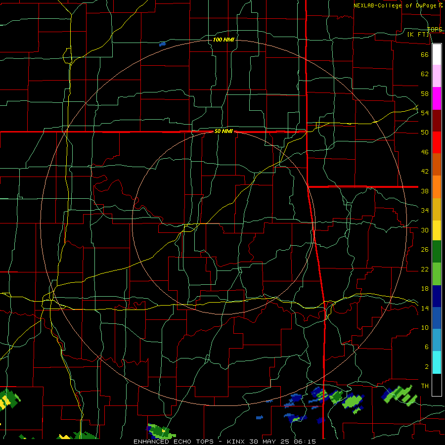
Task: Click the gold legend color band
Action: point(437,209)
